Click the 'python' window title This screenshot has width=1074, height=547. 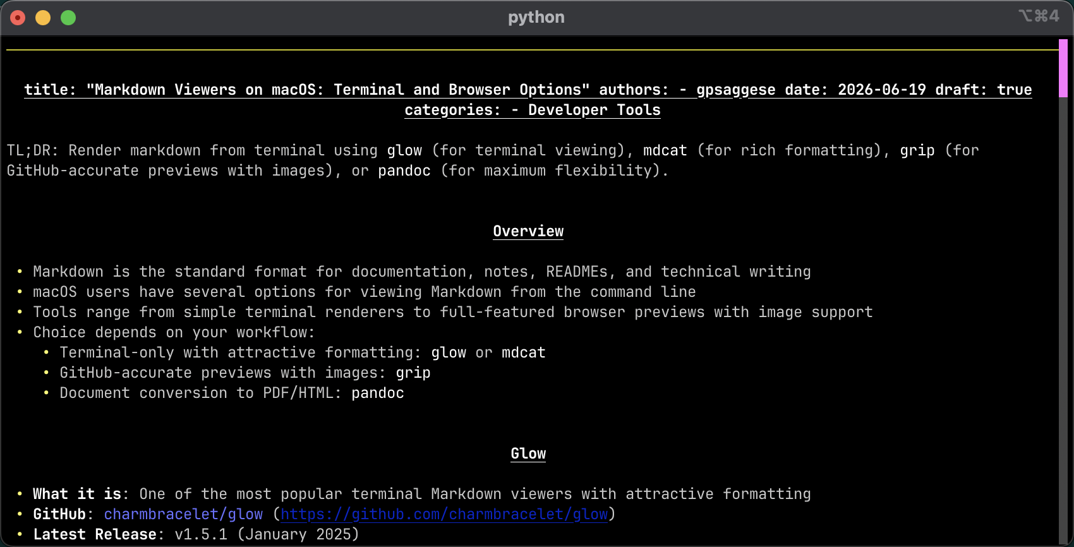(x=536, y=17)
